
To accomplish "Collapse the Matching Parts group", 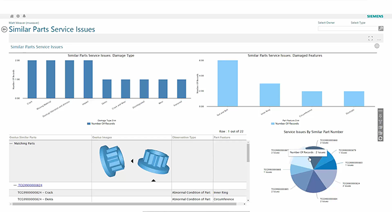I will coord(11,144).
